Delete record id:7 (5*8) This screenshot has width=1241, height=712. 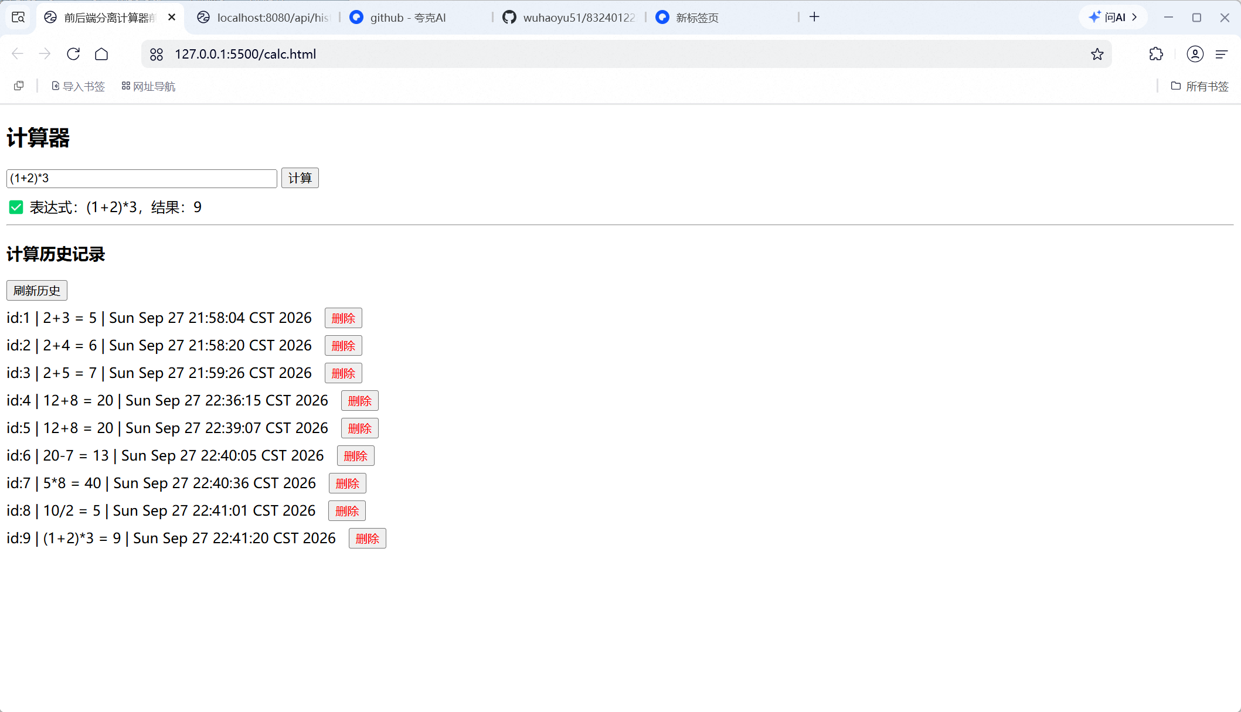pyautogui.click(x=348, y=483)
